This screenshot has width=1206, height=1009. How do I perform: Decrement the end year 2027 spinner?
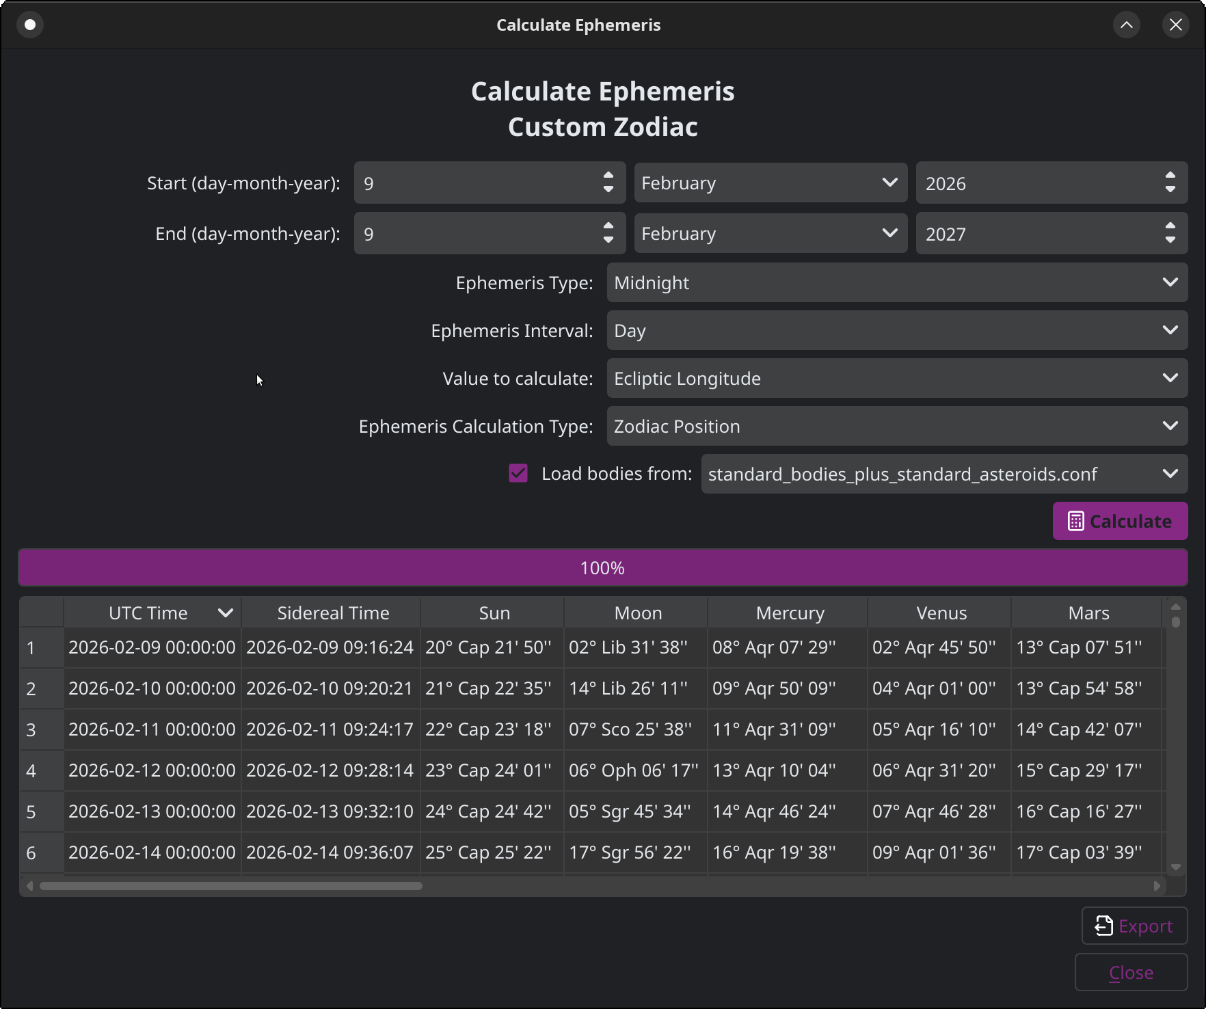coord(1170,240)
